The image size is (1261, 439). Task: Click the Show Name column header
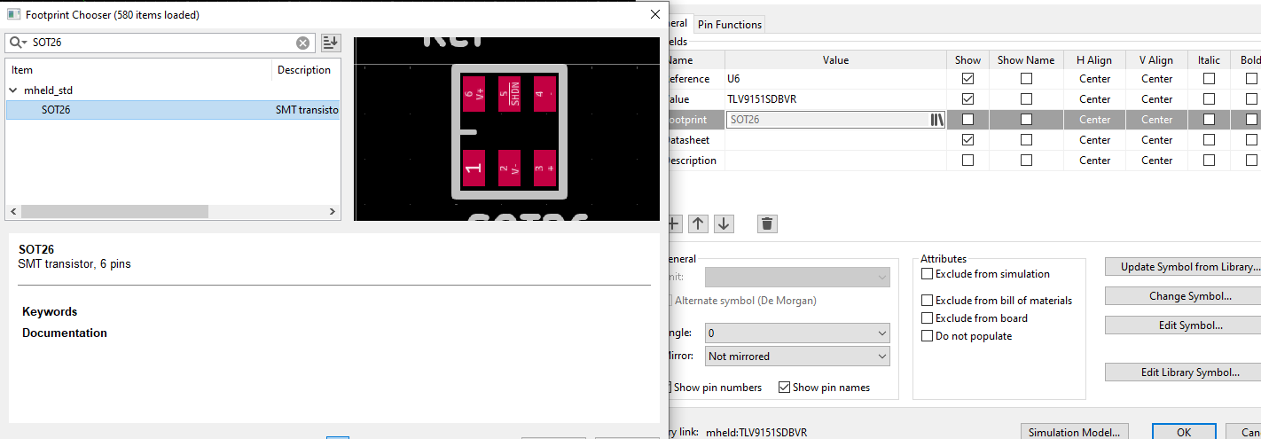click(1026, 59)
